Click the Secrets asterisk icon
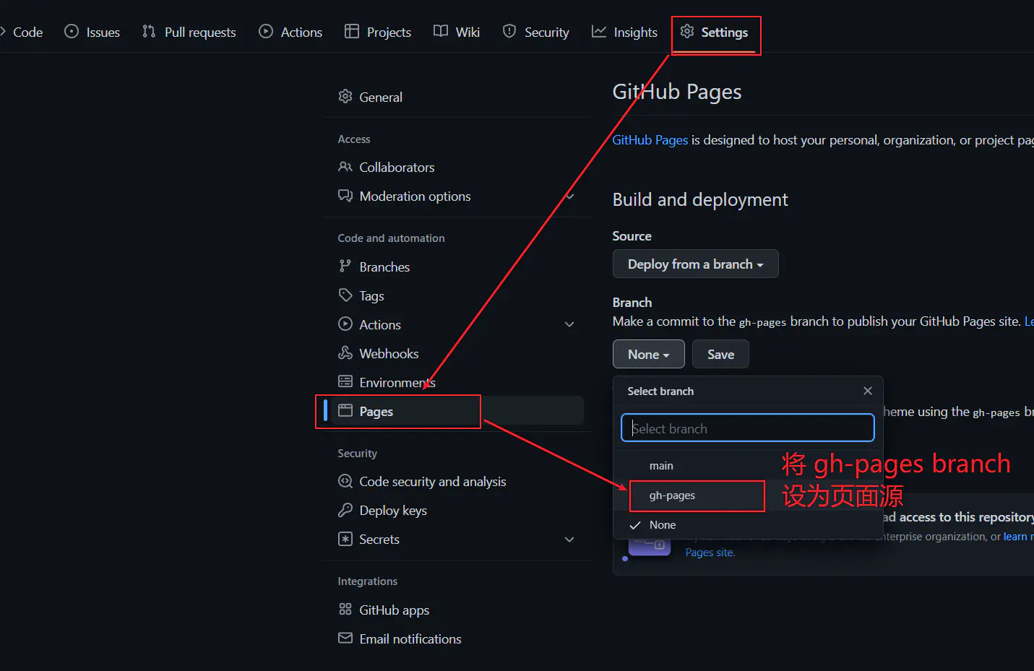Viewport: 1034px width, 671px height. click(345, 539)
